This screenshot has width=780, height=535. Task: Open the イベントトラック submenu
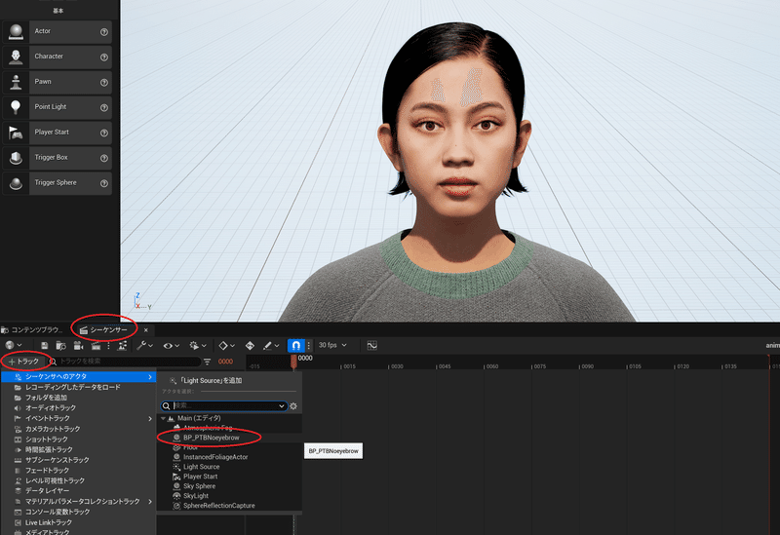pos(79,419)
